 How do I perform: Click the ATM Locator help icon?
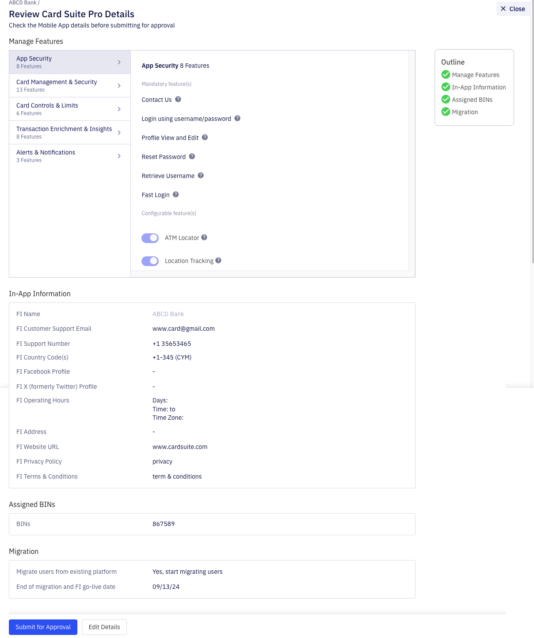point(204,238)
